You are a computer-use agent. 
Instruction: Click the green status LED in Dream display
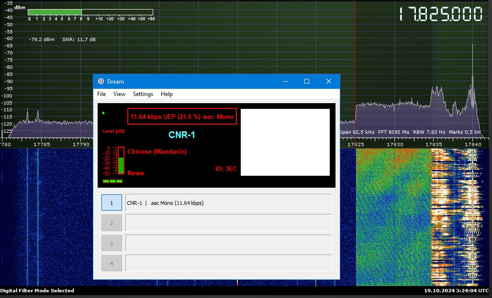[x=103, y=113]
